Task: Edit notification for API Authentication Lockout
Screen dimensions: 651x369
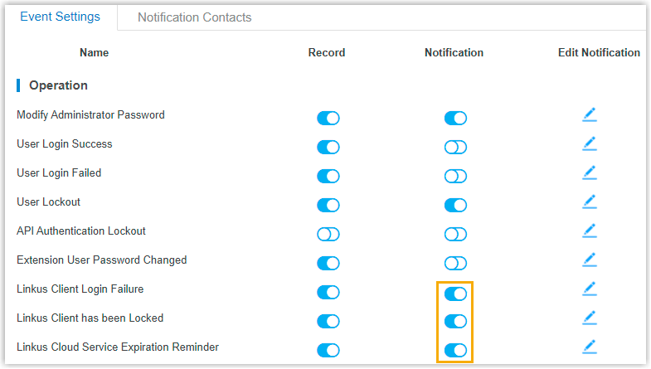Action: [x=589, y=231]
